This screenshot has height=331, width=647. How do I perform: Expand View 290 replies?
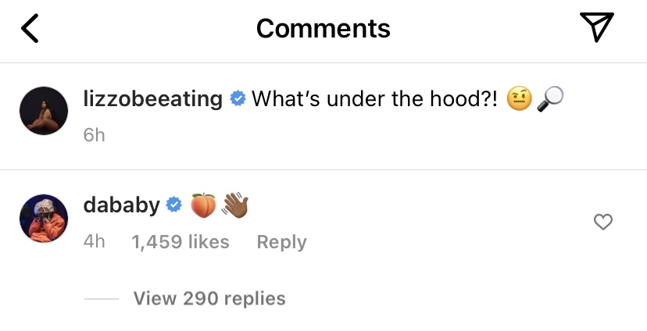[x=209, y=298]
